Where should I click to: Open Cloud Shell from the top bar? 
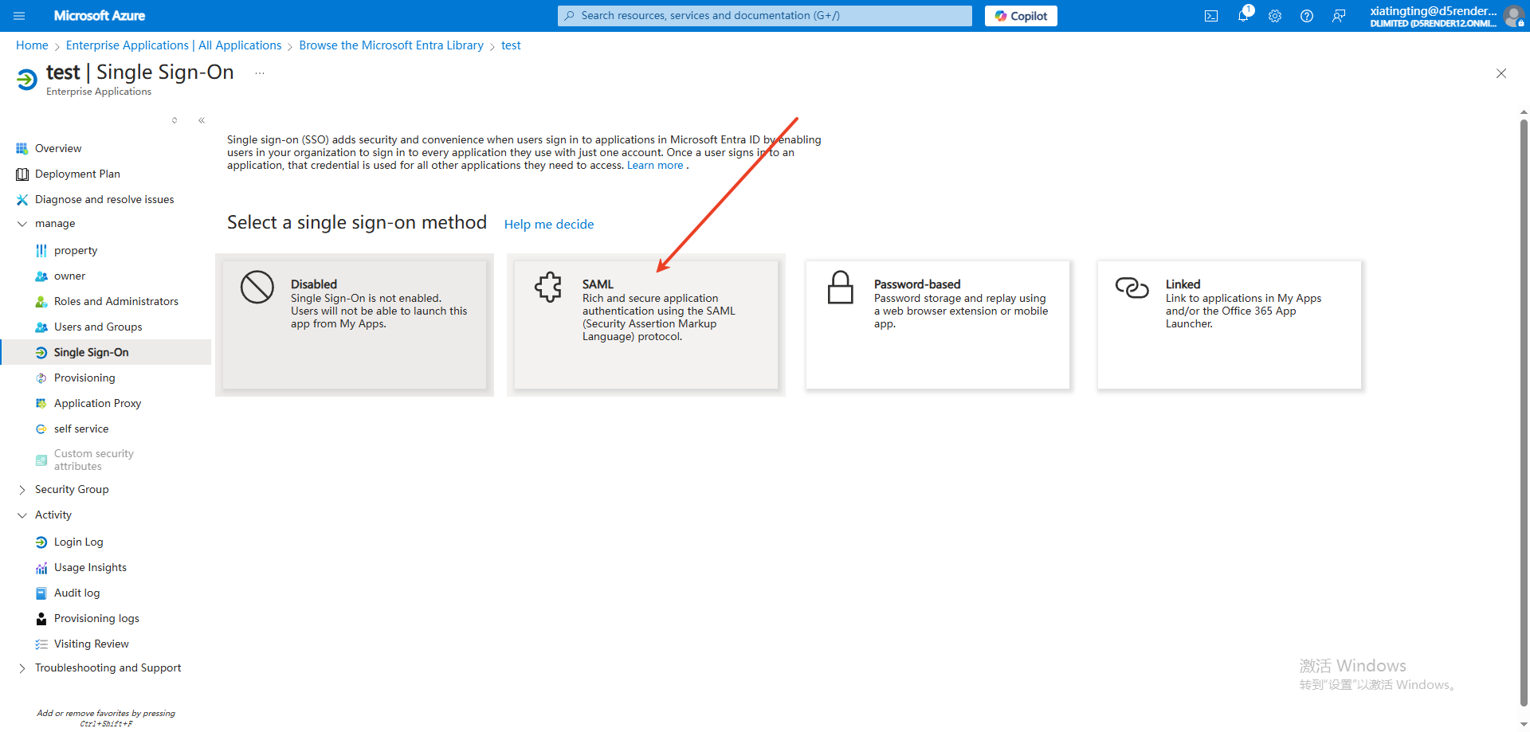(x=1211, y=16)
